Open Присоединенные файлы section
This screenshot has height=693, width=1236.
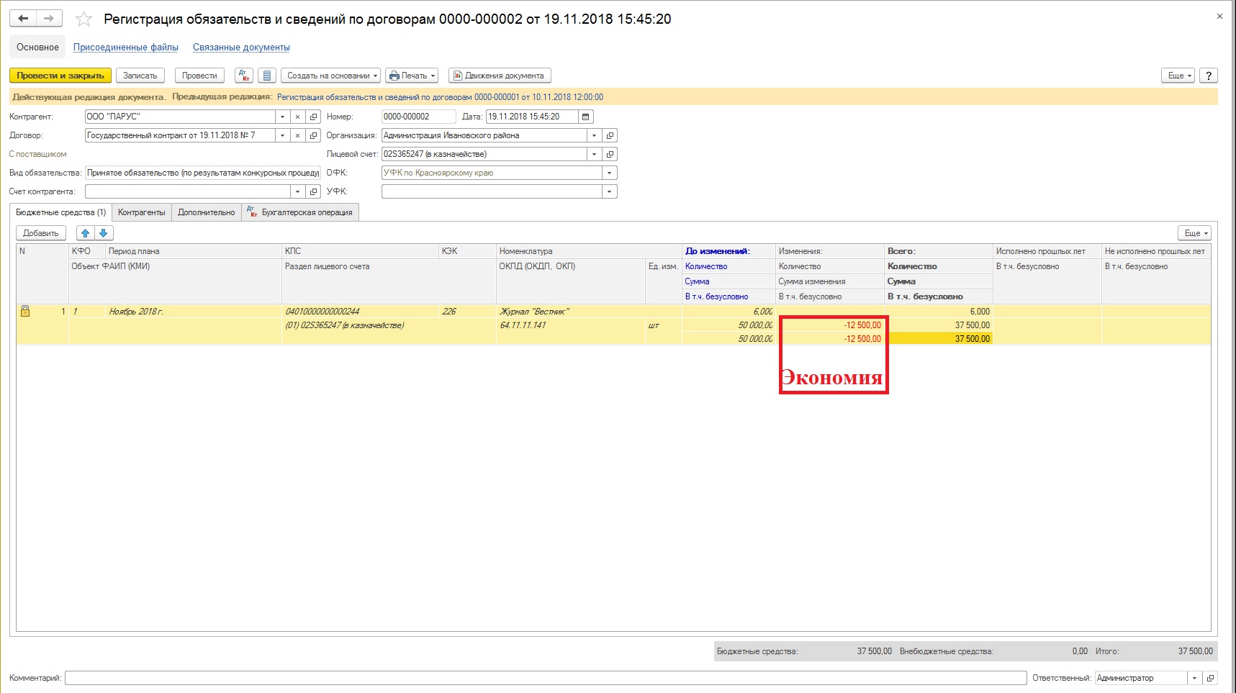pyautogui.click(x=126, y=47)
